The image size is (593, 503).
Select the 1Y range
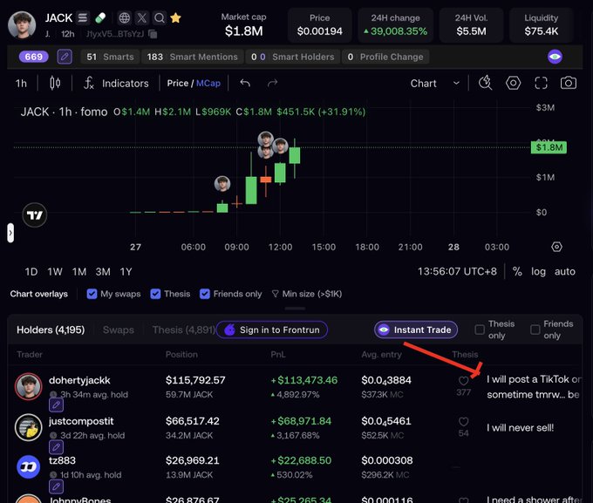pos(126,271)
